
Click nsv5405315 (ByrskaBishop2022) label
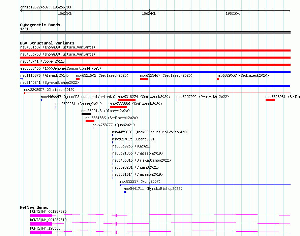pos(142,160)
